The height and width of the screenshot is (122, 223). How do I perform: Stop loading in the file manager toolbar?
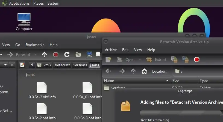click(x=55, y=54)
